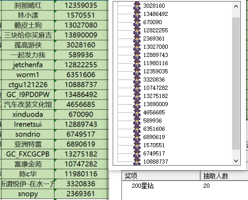The image size is (248, 200).
Task: Click spreadsheet cell 赖皮土狗
Action: point(28,25)
